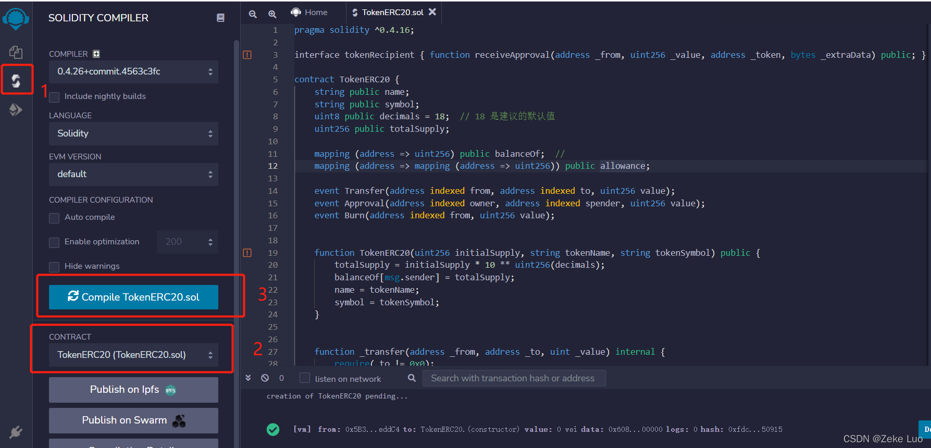Open the Deploy & run transactions icon
The width and height of the screenshot is (931, 448).
16,109
